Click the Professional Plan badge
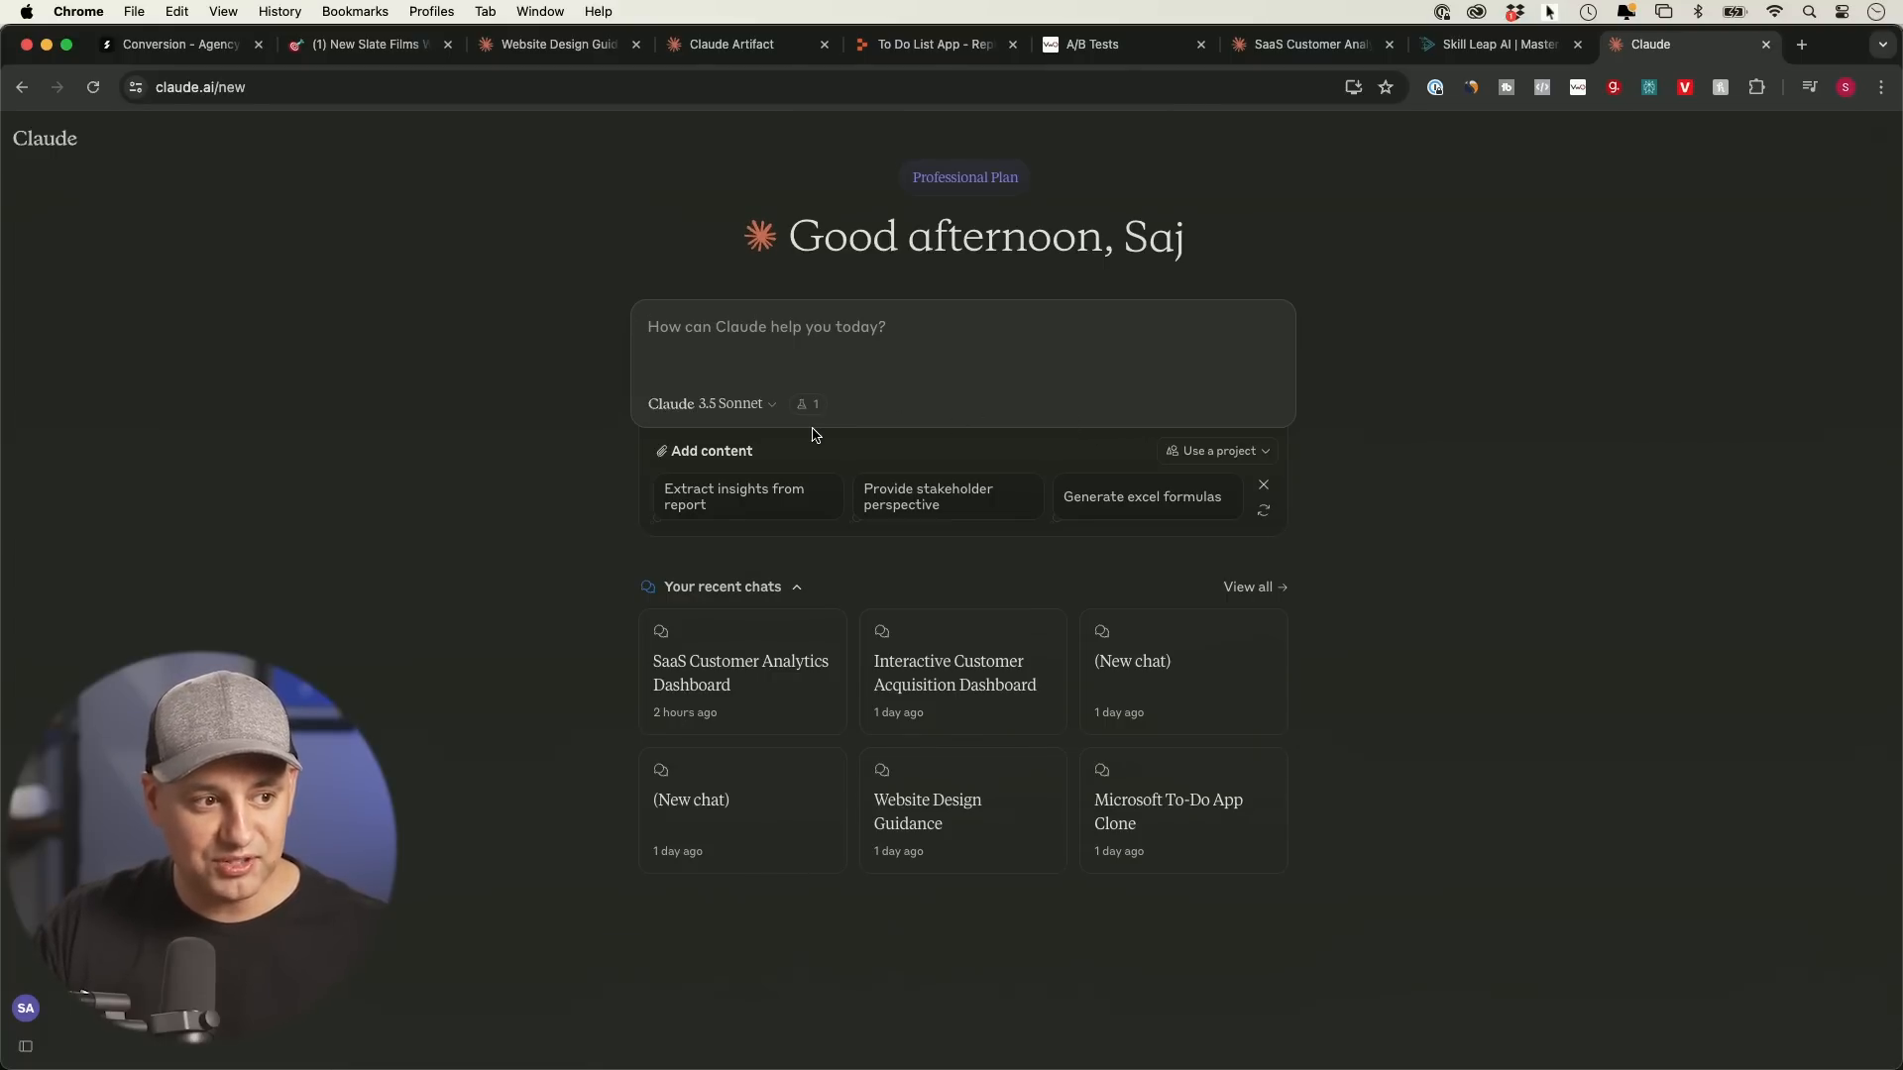The width and height of the screenshot is (1903, 1070). point(964,177)
